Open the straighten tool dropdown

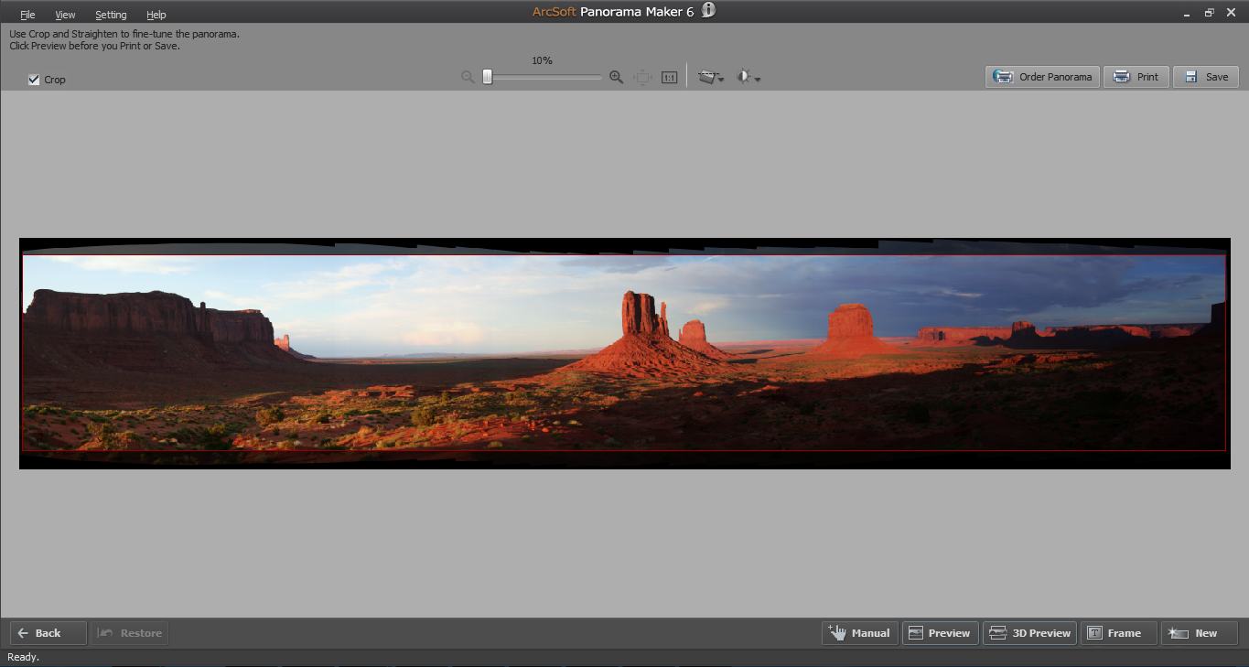[711, 78]
